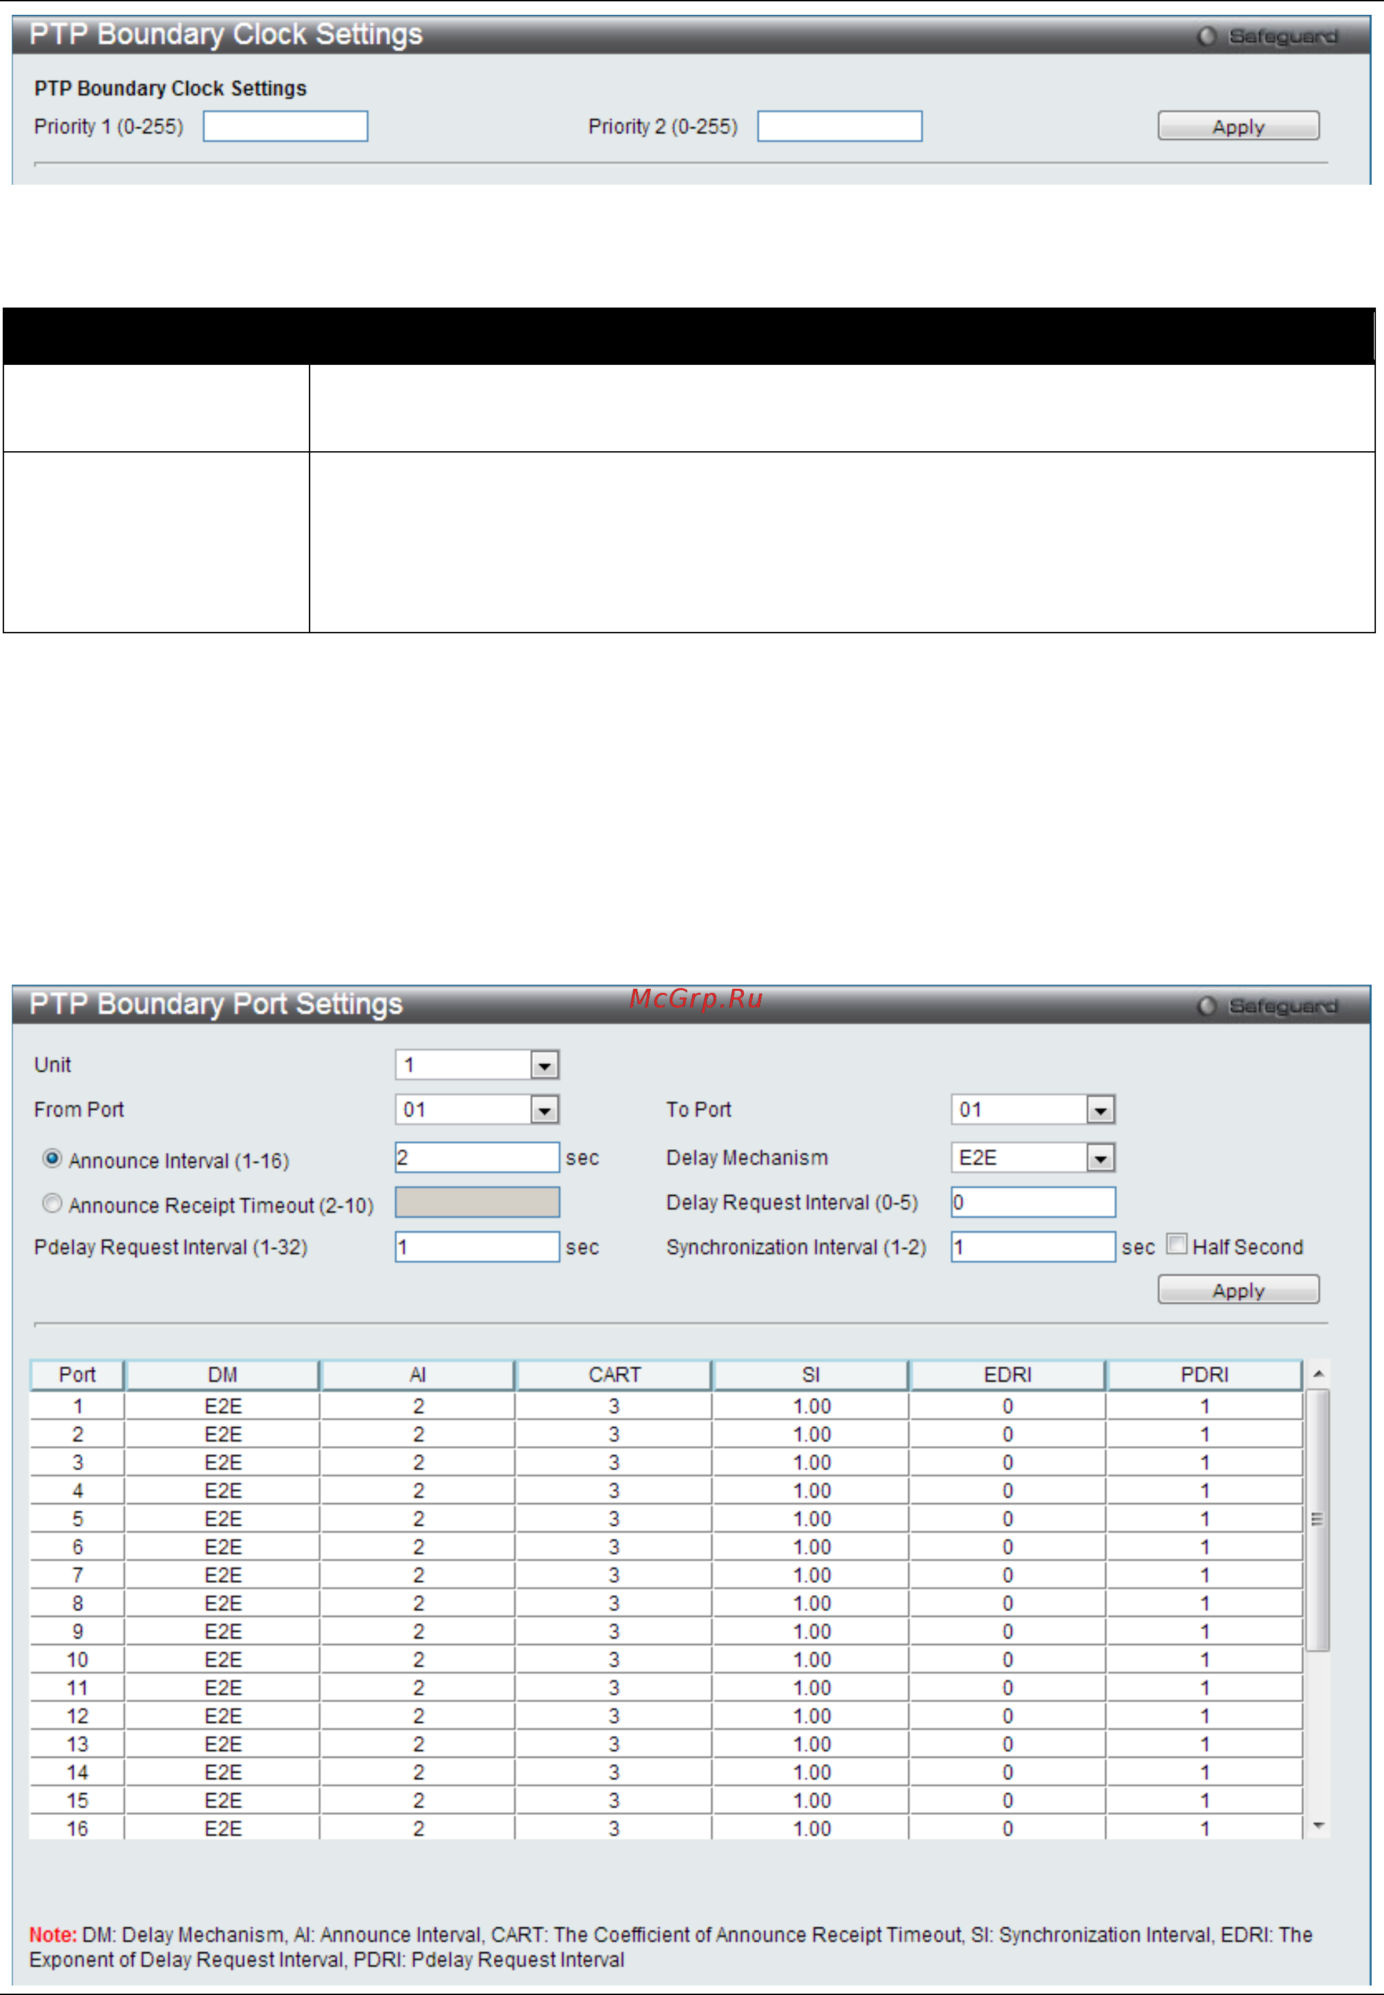Viewport: 1384px width, 1995px height.
Task: Click the Pdelay Request Interval (1-32) field
Action: 477,1247
